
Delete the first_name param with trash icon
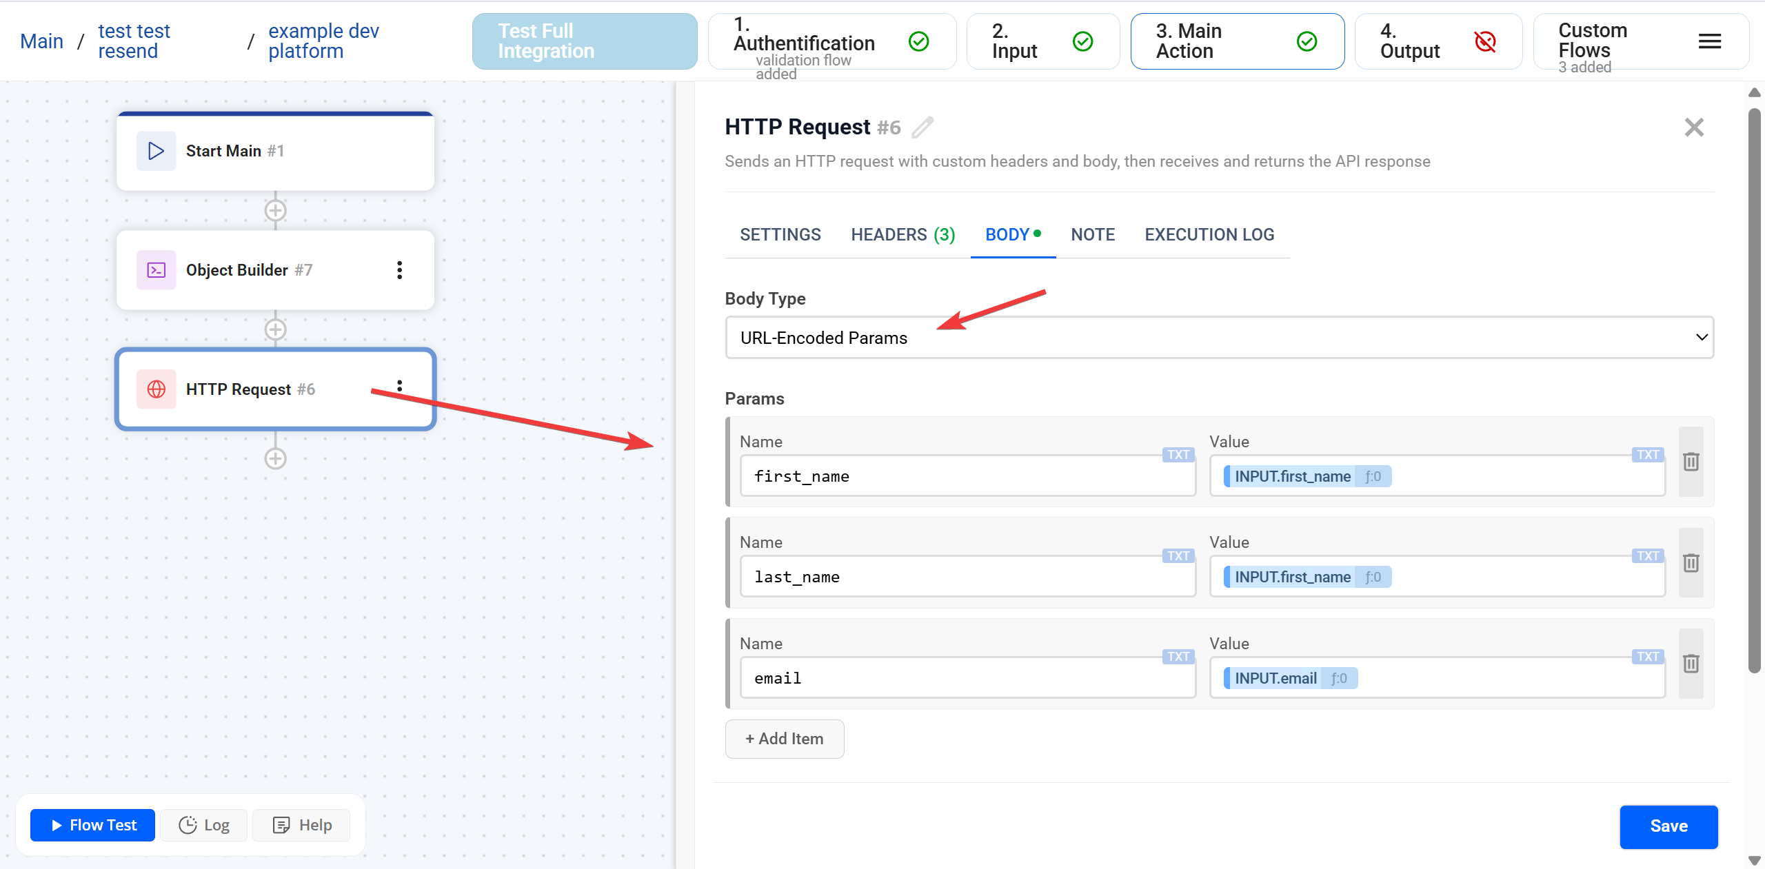pos(1691,462)
